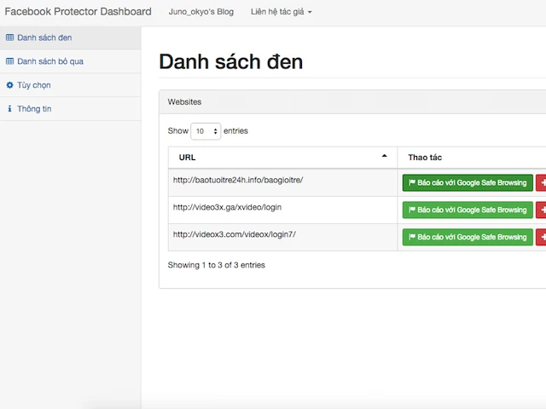Click red plus button for baotuoitre24h.info row

(x=541, y=182)
